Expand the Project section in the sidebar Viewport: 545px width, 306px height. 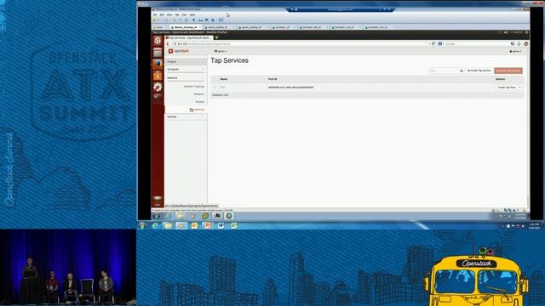pyautogui.click(x=186, y=62)
